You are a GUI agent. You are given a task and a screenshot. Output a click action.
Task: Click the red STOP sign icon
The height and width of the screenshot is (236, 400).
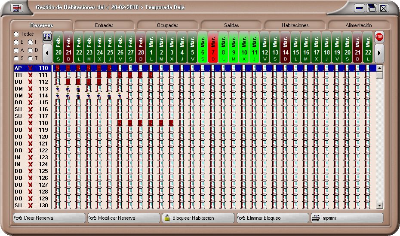click(x=379, y=37)
